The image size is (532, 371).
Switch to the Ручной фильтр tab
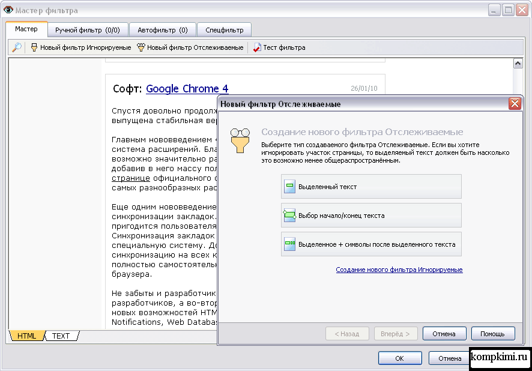click(87, 29)
